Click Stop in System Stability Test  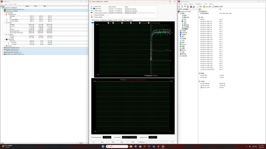click(x=102, y=142)
